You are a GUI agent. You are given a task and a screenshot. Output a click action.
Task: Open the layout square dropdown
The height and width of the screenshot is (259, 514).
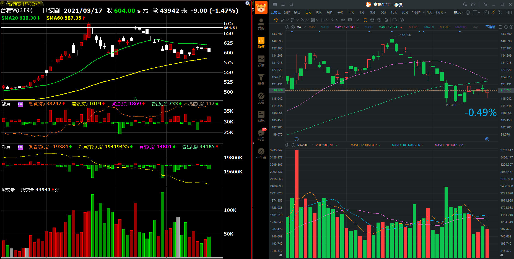tap(476, 12)
